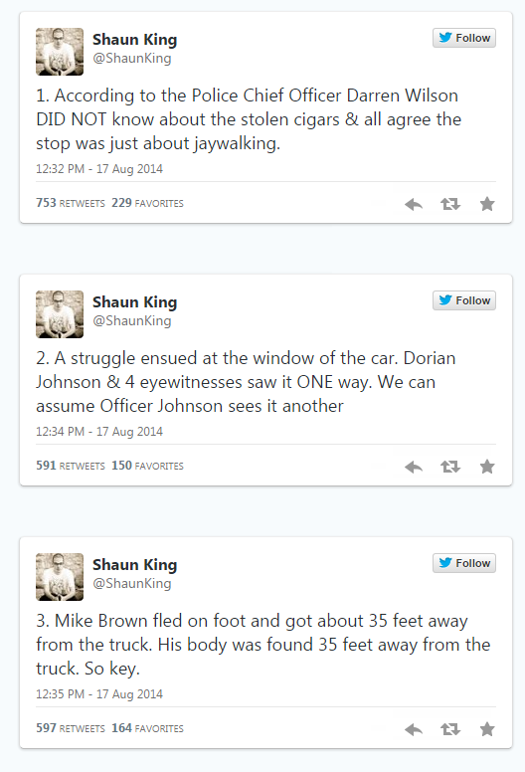525x772 pixels.
Task: Favorite the tweet numbered 2
Action: coord(487,467)
